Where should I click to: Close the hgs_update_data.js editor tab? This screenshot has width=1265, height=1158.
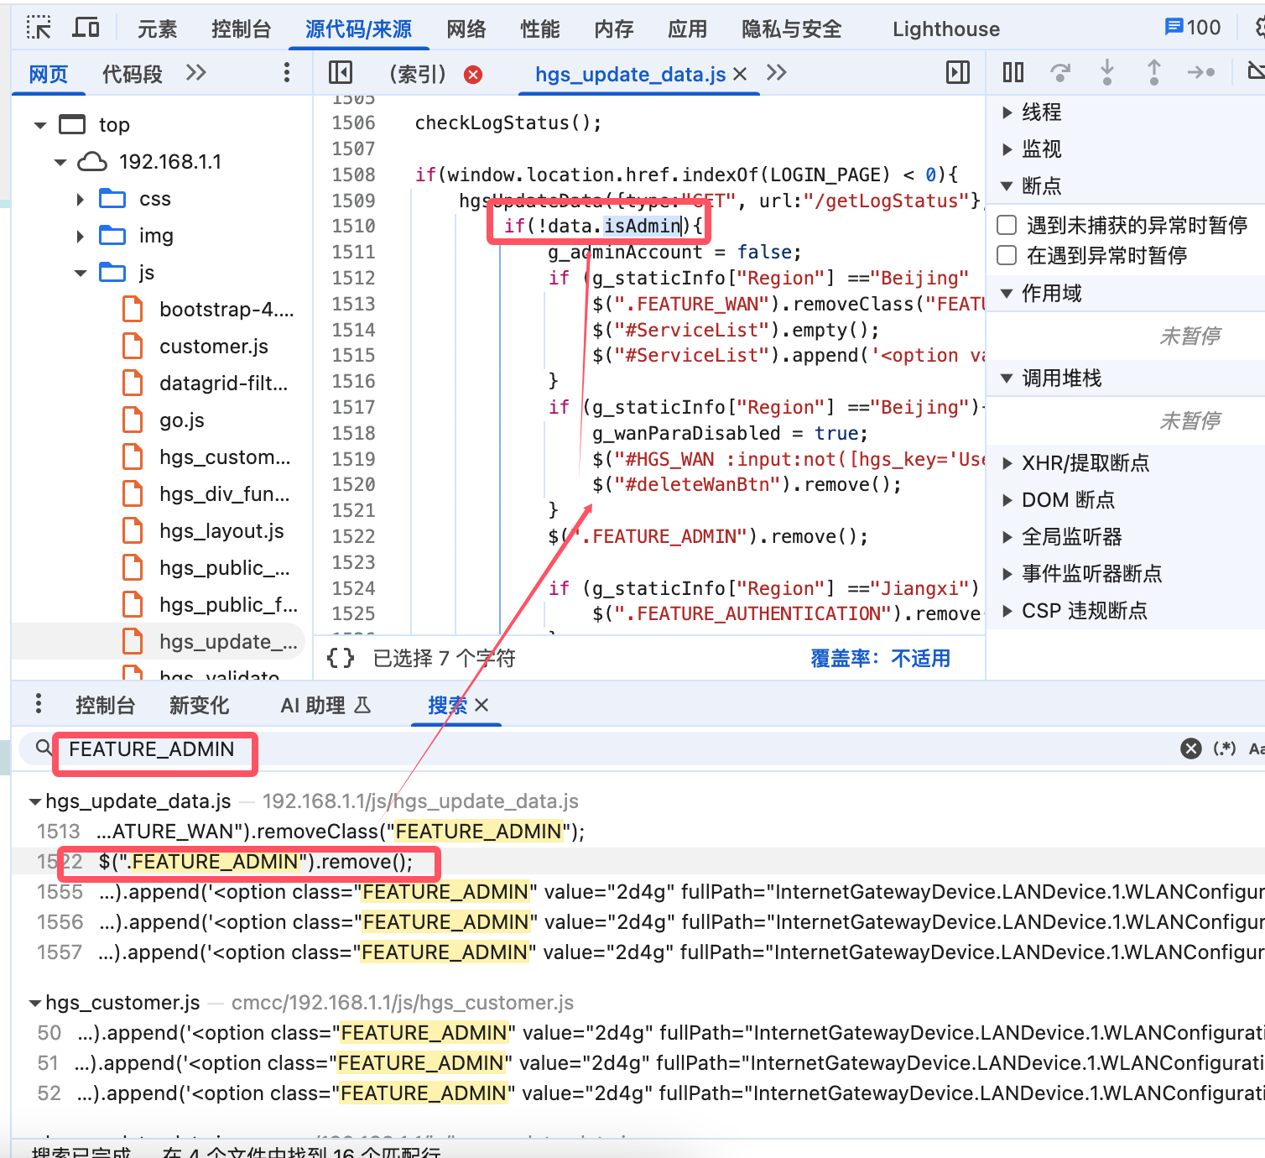[740, 74]
